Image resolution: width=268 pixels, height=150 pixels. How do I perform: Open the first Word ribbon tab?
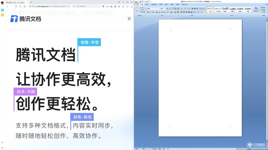coord(141,4)
